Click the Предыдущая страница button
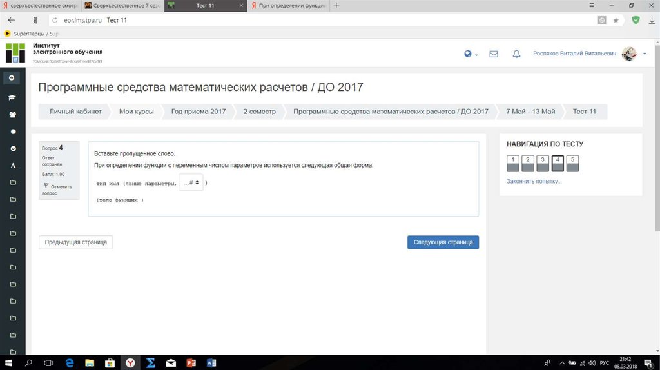 coord(76,242)
